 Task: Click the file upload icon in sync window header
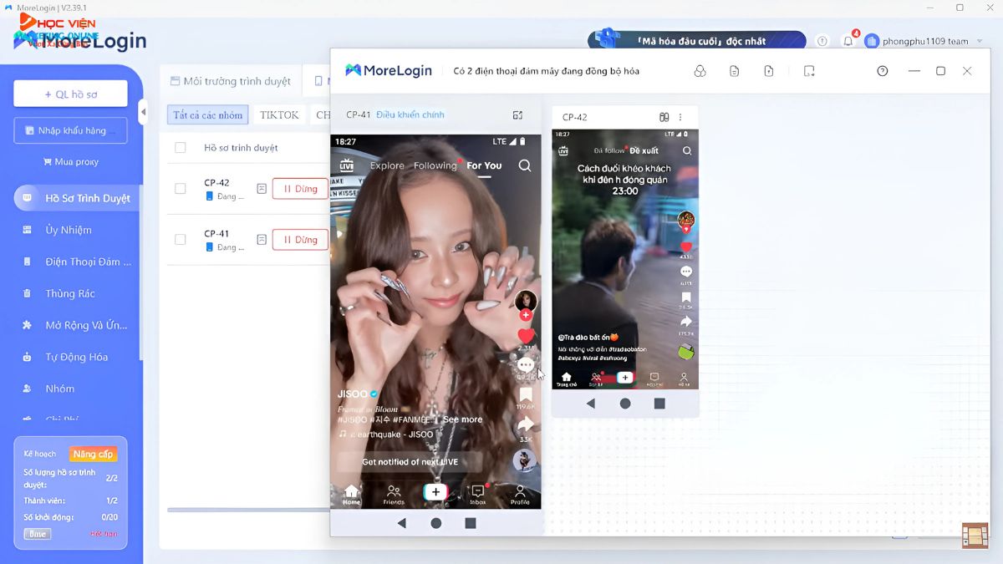point(769,71)
